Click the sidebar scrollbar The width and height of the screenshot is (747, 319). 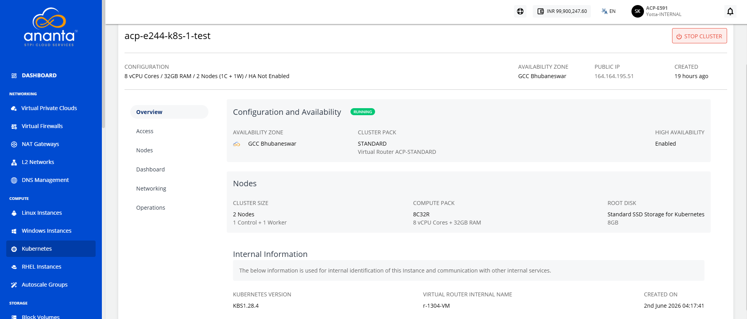[103, 64]
